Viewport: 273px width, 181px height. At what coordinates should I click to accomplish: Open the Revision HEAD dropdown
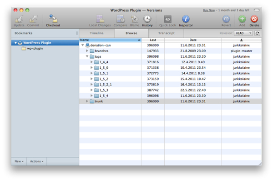243,33
